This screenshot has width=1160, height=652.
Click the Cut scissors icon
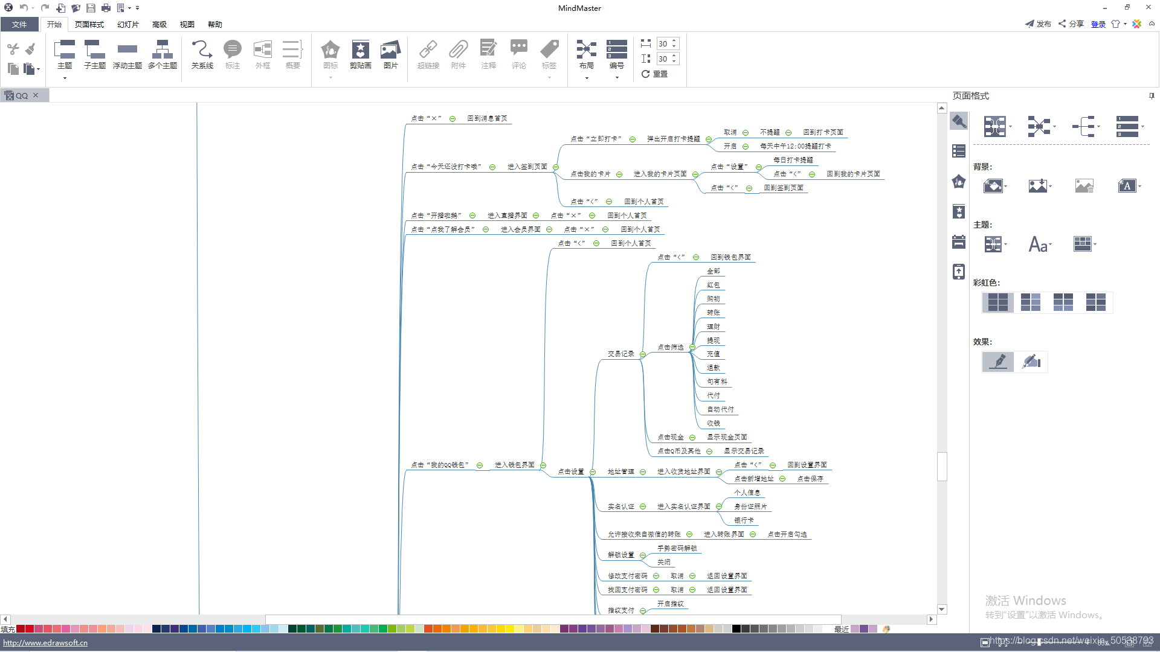(13, 49)
